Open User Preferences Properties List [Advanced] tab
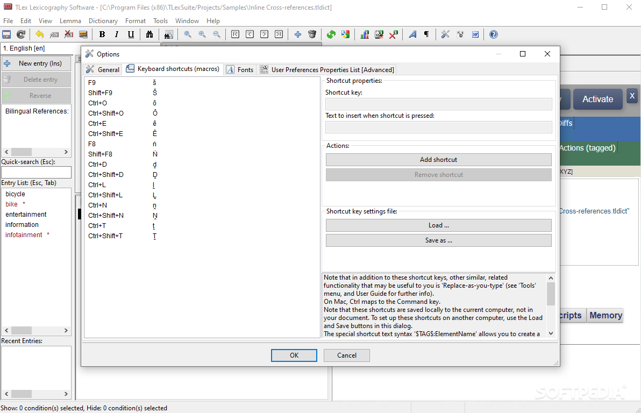 click(x=327, y=69)
